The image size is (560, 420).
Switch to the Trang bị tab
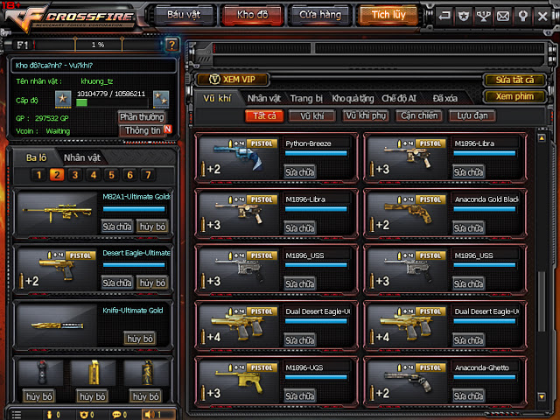tap(306, 98)
